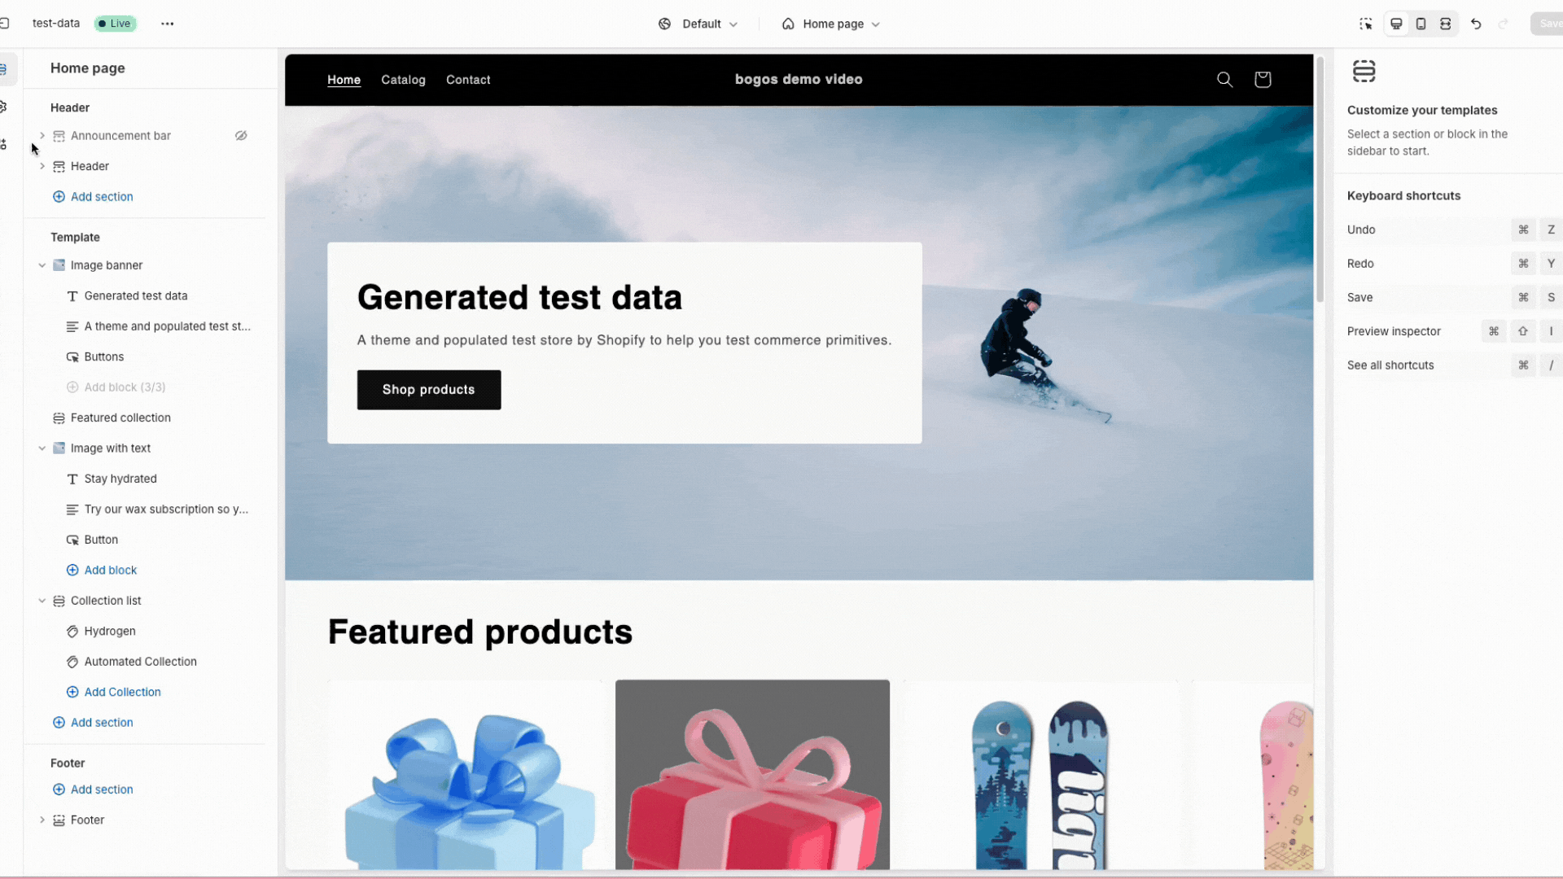Click the Shop products button
The image size is (1563, 879).
coord(429,390)
